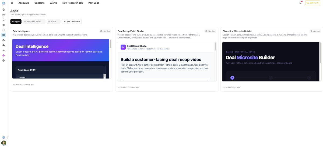Click 'Your saved dynamic apps from Canvas' subtitle
The height and width of the screenshot is (147, 323).
click(28, 15)
